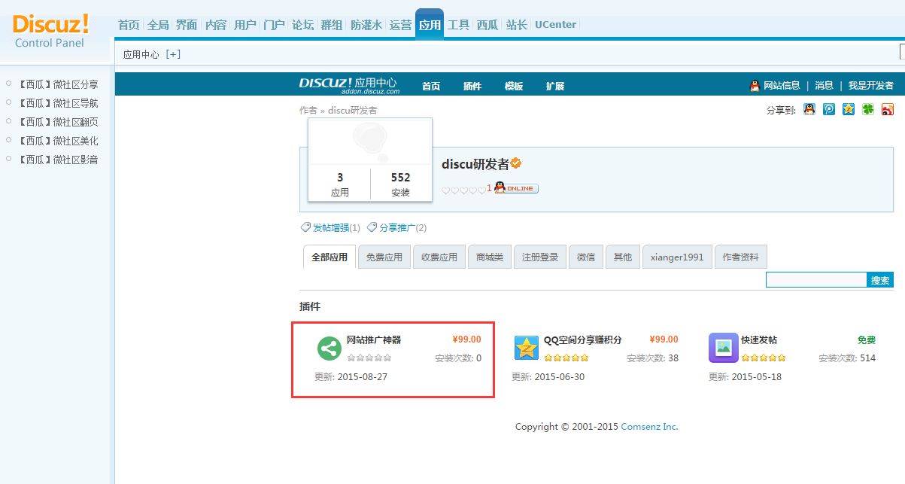Open 【西瓜】微社区影音 in the sidebar

coord(57,160)
